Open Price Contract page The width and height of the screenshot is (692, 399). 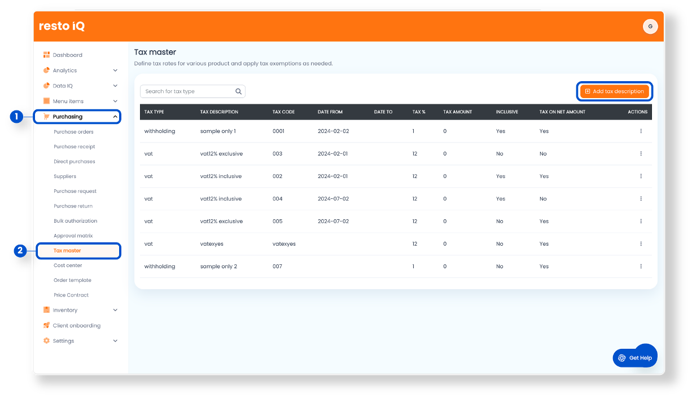point(71,295)
